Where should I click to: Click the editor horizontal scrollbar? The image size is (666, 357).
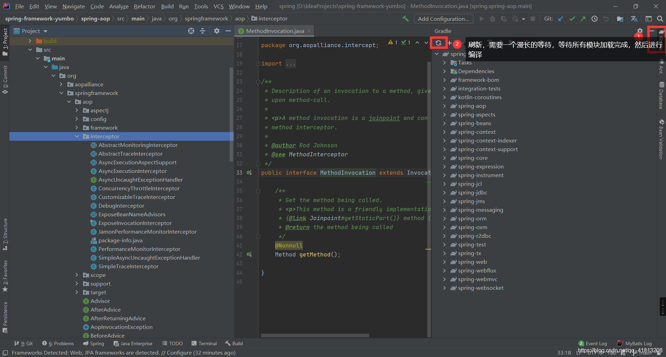315,336
